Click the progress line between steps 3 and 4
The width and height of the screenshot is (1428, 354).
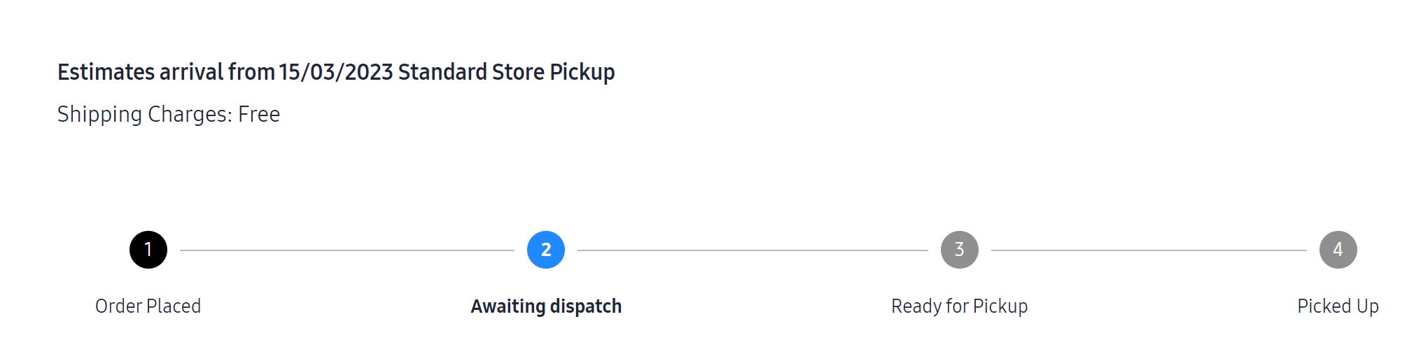pos(1149,250)
